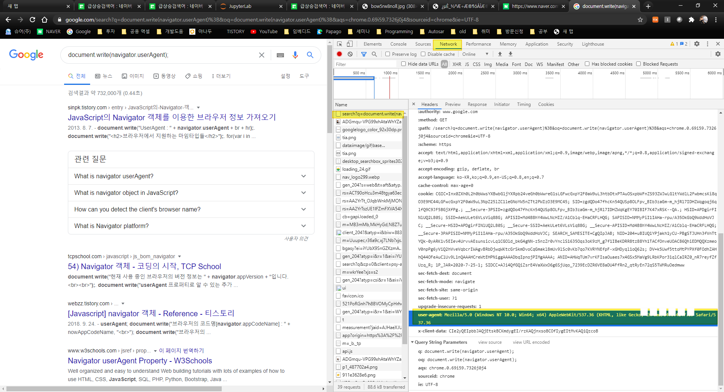Switch to the Sources DevTools tab
Screen dimensions: 724x392
tap(423, 44)
